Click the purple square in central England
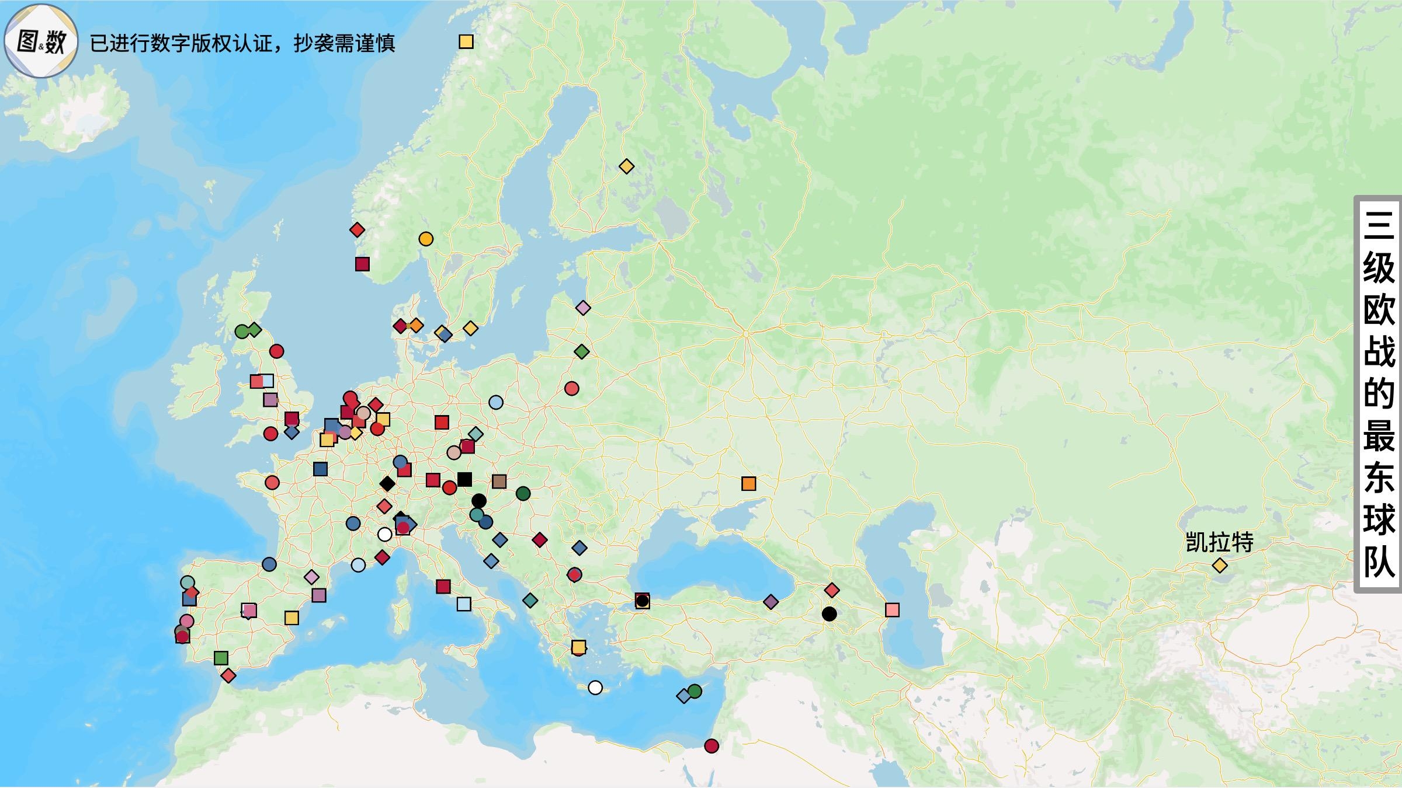 270,400
